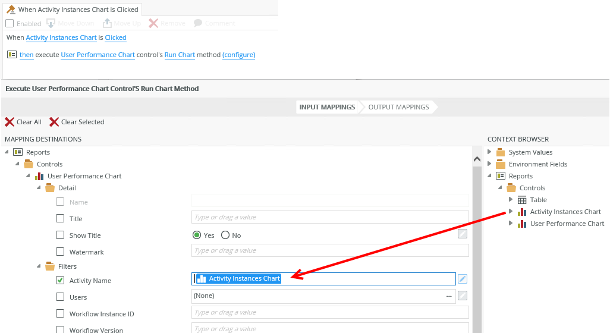Click edit pencil icon beside Users field
Screen dimensions: 610x333
[462, 296]
